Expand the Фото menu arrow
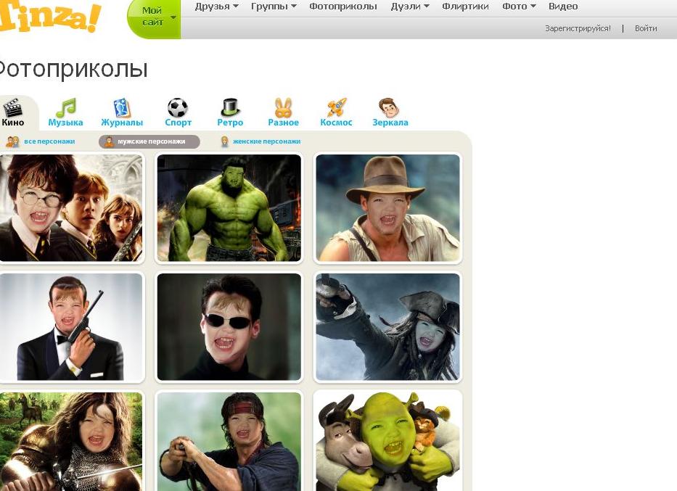This screenshot has height=491, width=677. coord(533,7)
